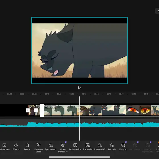Select the Isolate voice tool
Viewport: 159px width, 159px height.
pos(75,147)
